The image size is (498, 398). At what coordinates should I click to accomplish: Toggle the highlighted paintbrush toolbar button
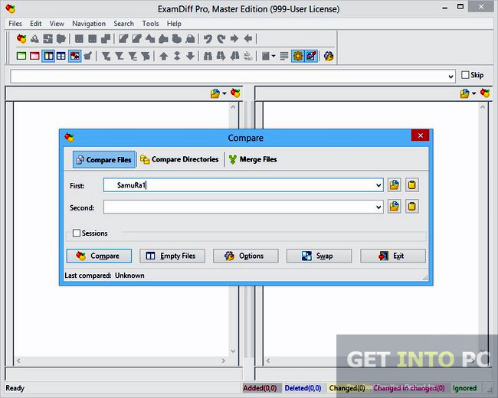tap(311, 56)
